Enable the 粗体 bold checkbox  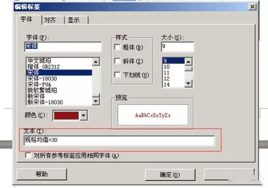coord(117,47)
